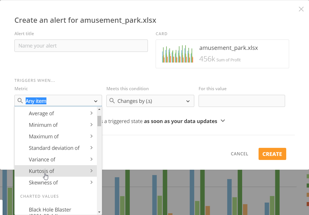This screenshot has width=309, height=215.
Task: Click the Create button
Action: point(272,154)
